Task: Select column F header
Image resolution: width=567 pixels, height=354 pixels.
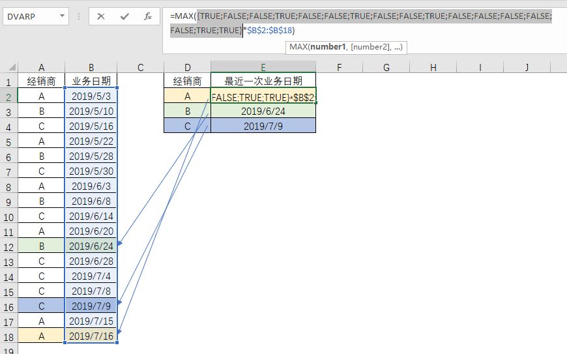Action: (339, 67)
